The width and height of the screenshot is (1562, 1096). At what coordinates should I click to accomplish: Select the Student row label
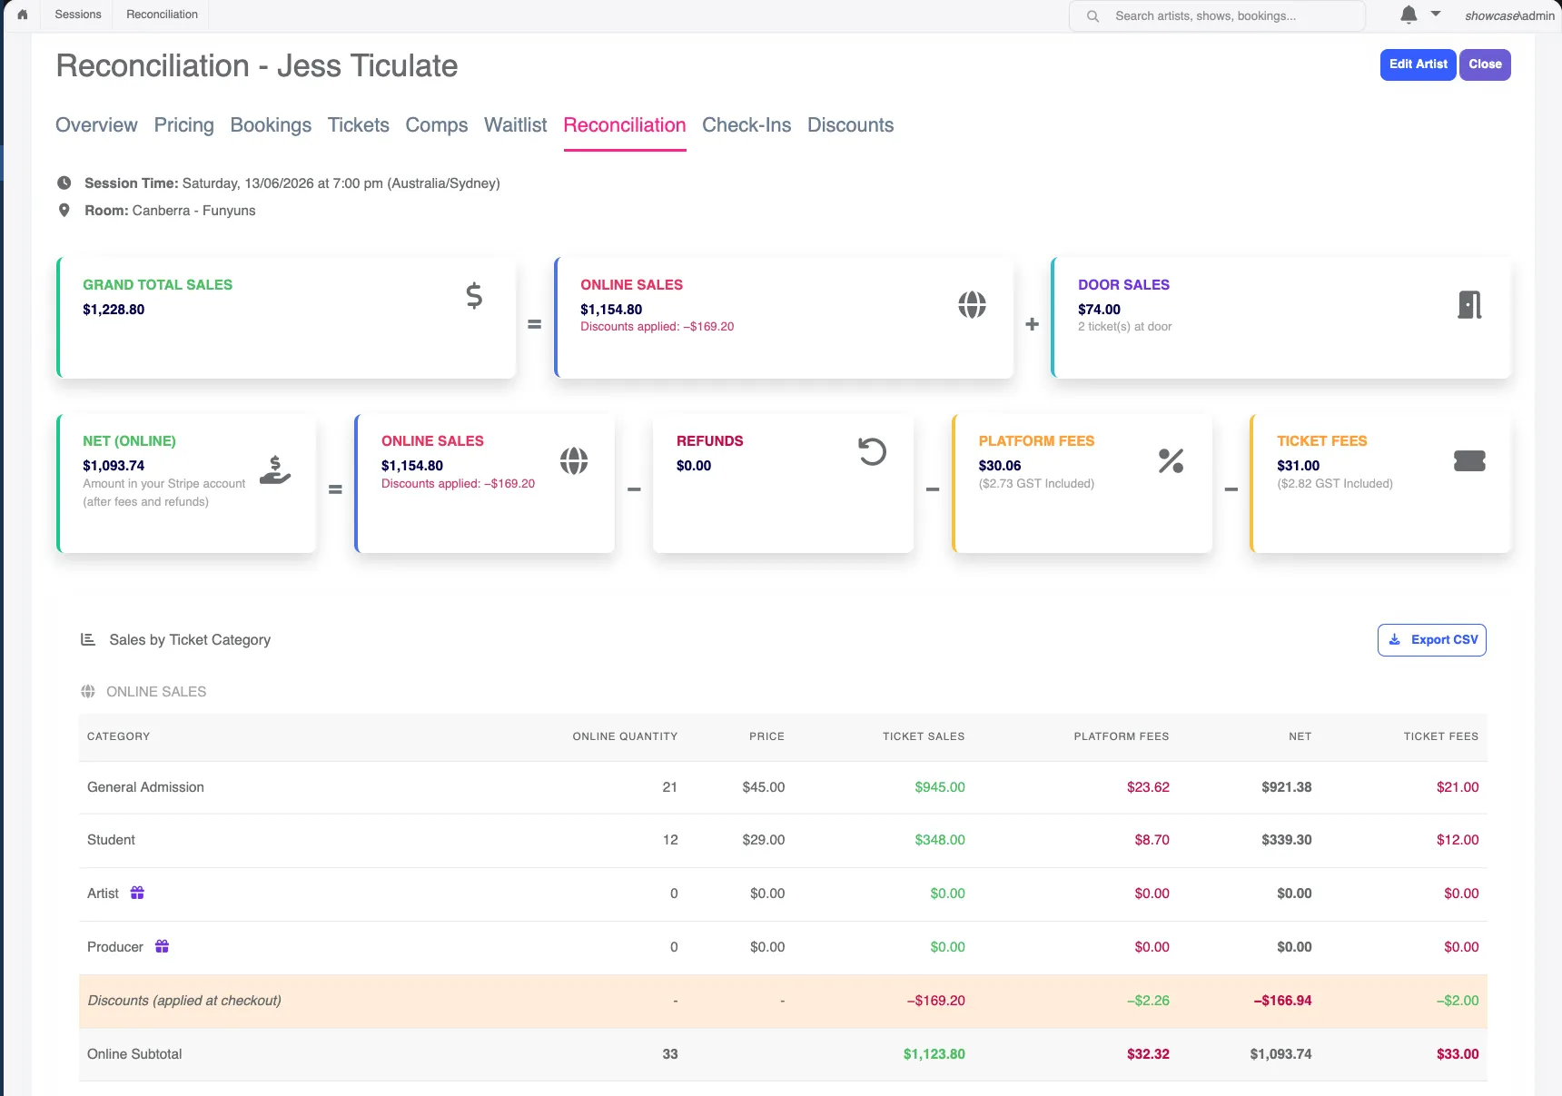click(x=111, y=840)
